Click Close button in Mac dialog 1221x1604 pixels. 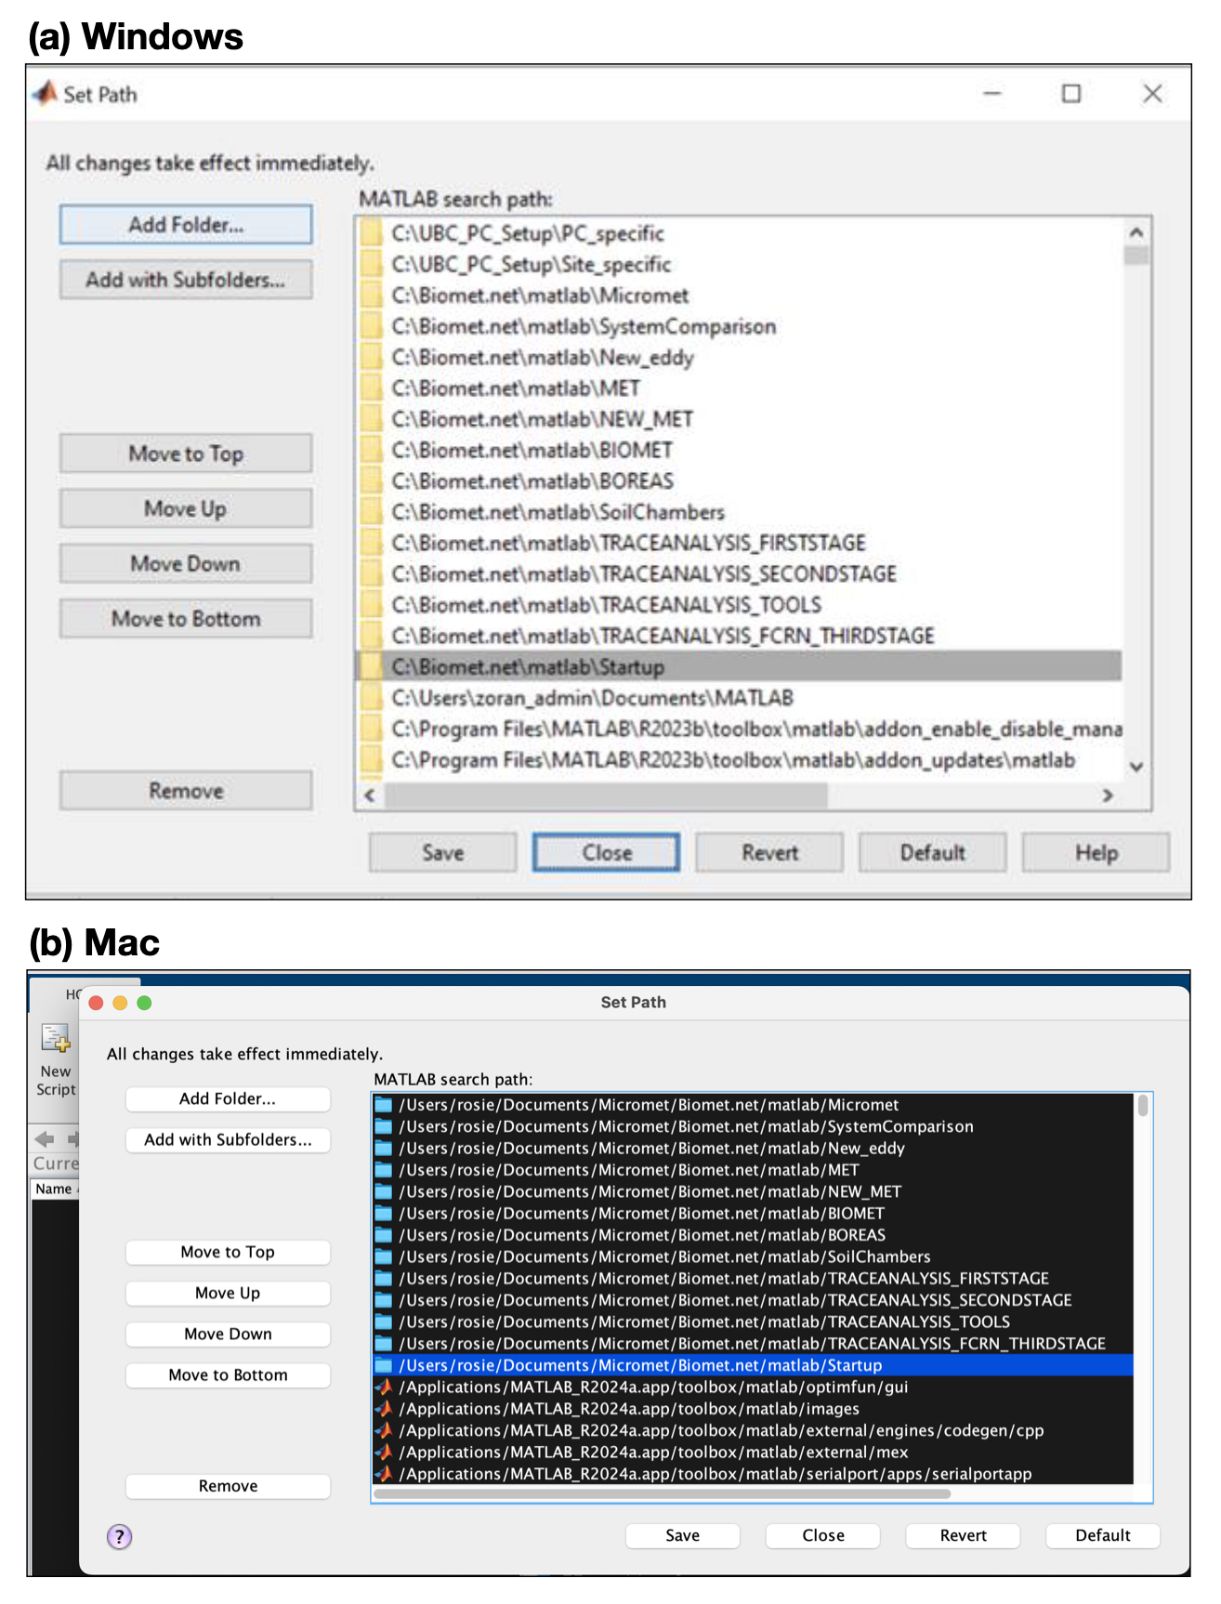tap(823, 1535)
